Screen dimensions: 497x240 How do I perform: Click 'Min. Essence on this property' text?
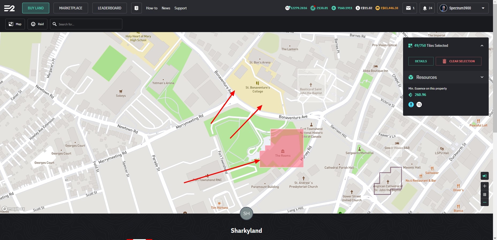(x=427, y=88)
